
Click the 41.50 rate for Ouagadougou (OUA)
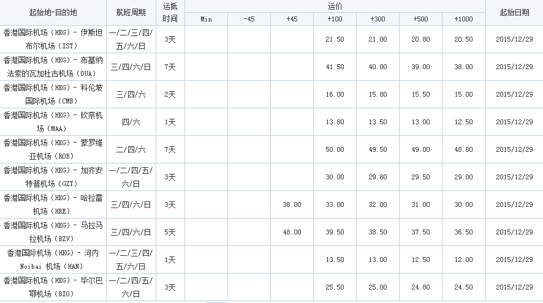point(335,67)
